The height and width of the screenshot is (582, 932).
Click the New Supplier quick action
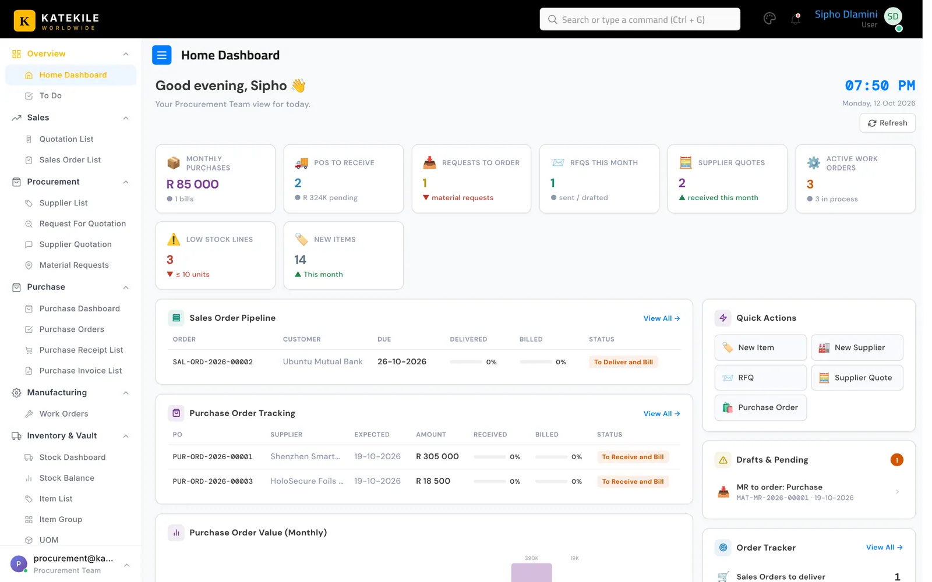point(857,347)
